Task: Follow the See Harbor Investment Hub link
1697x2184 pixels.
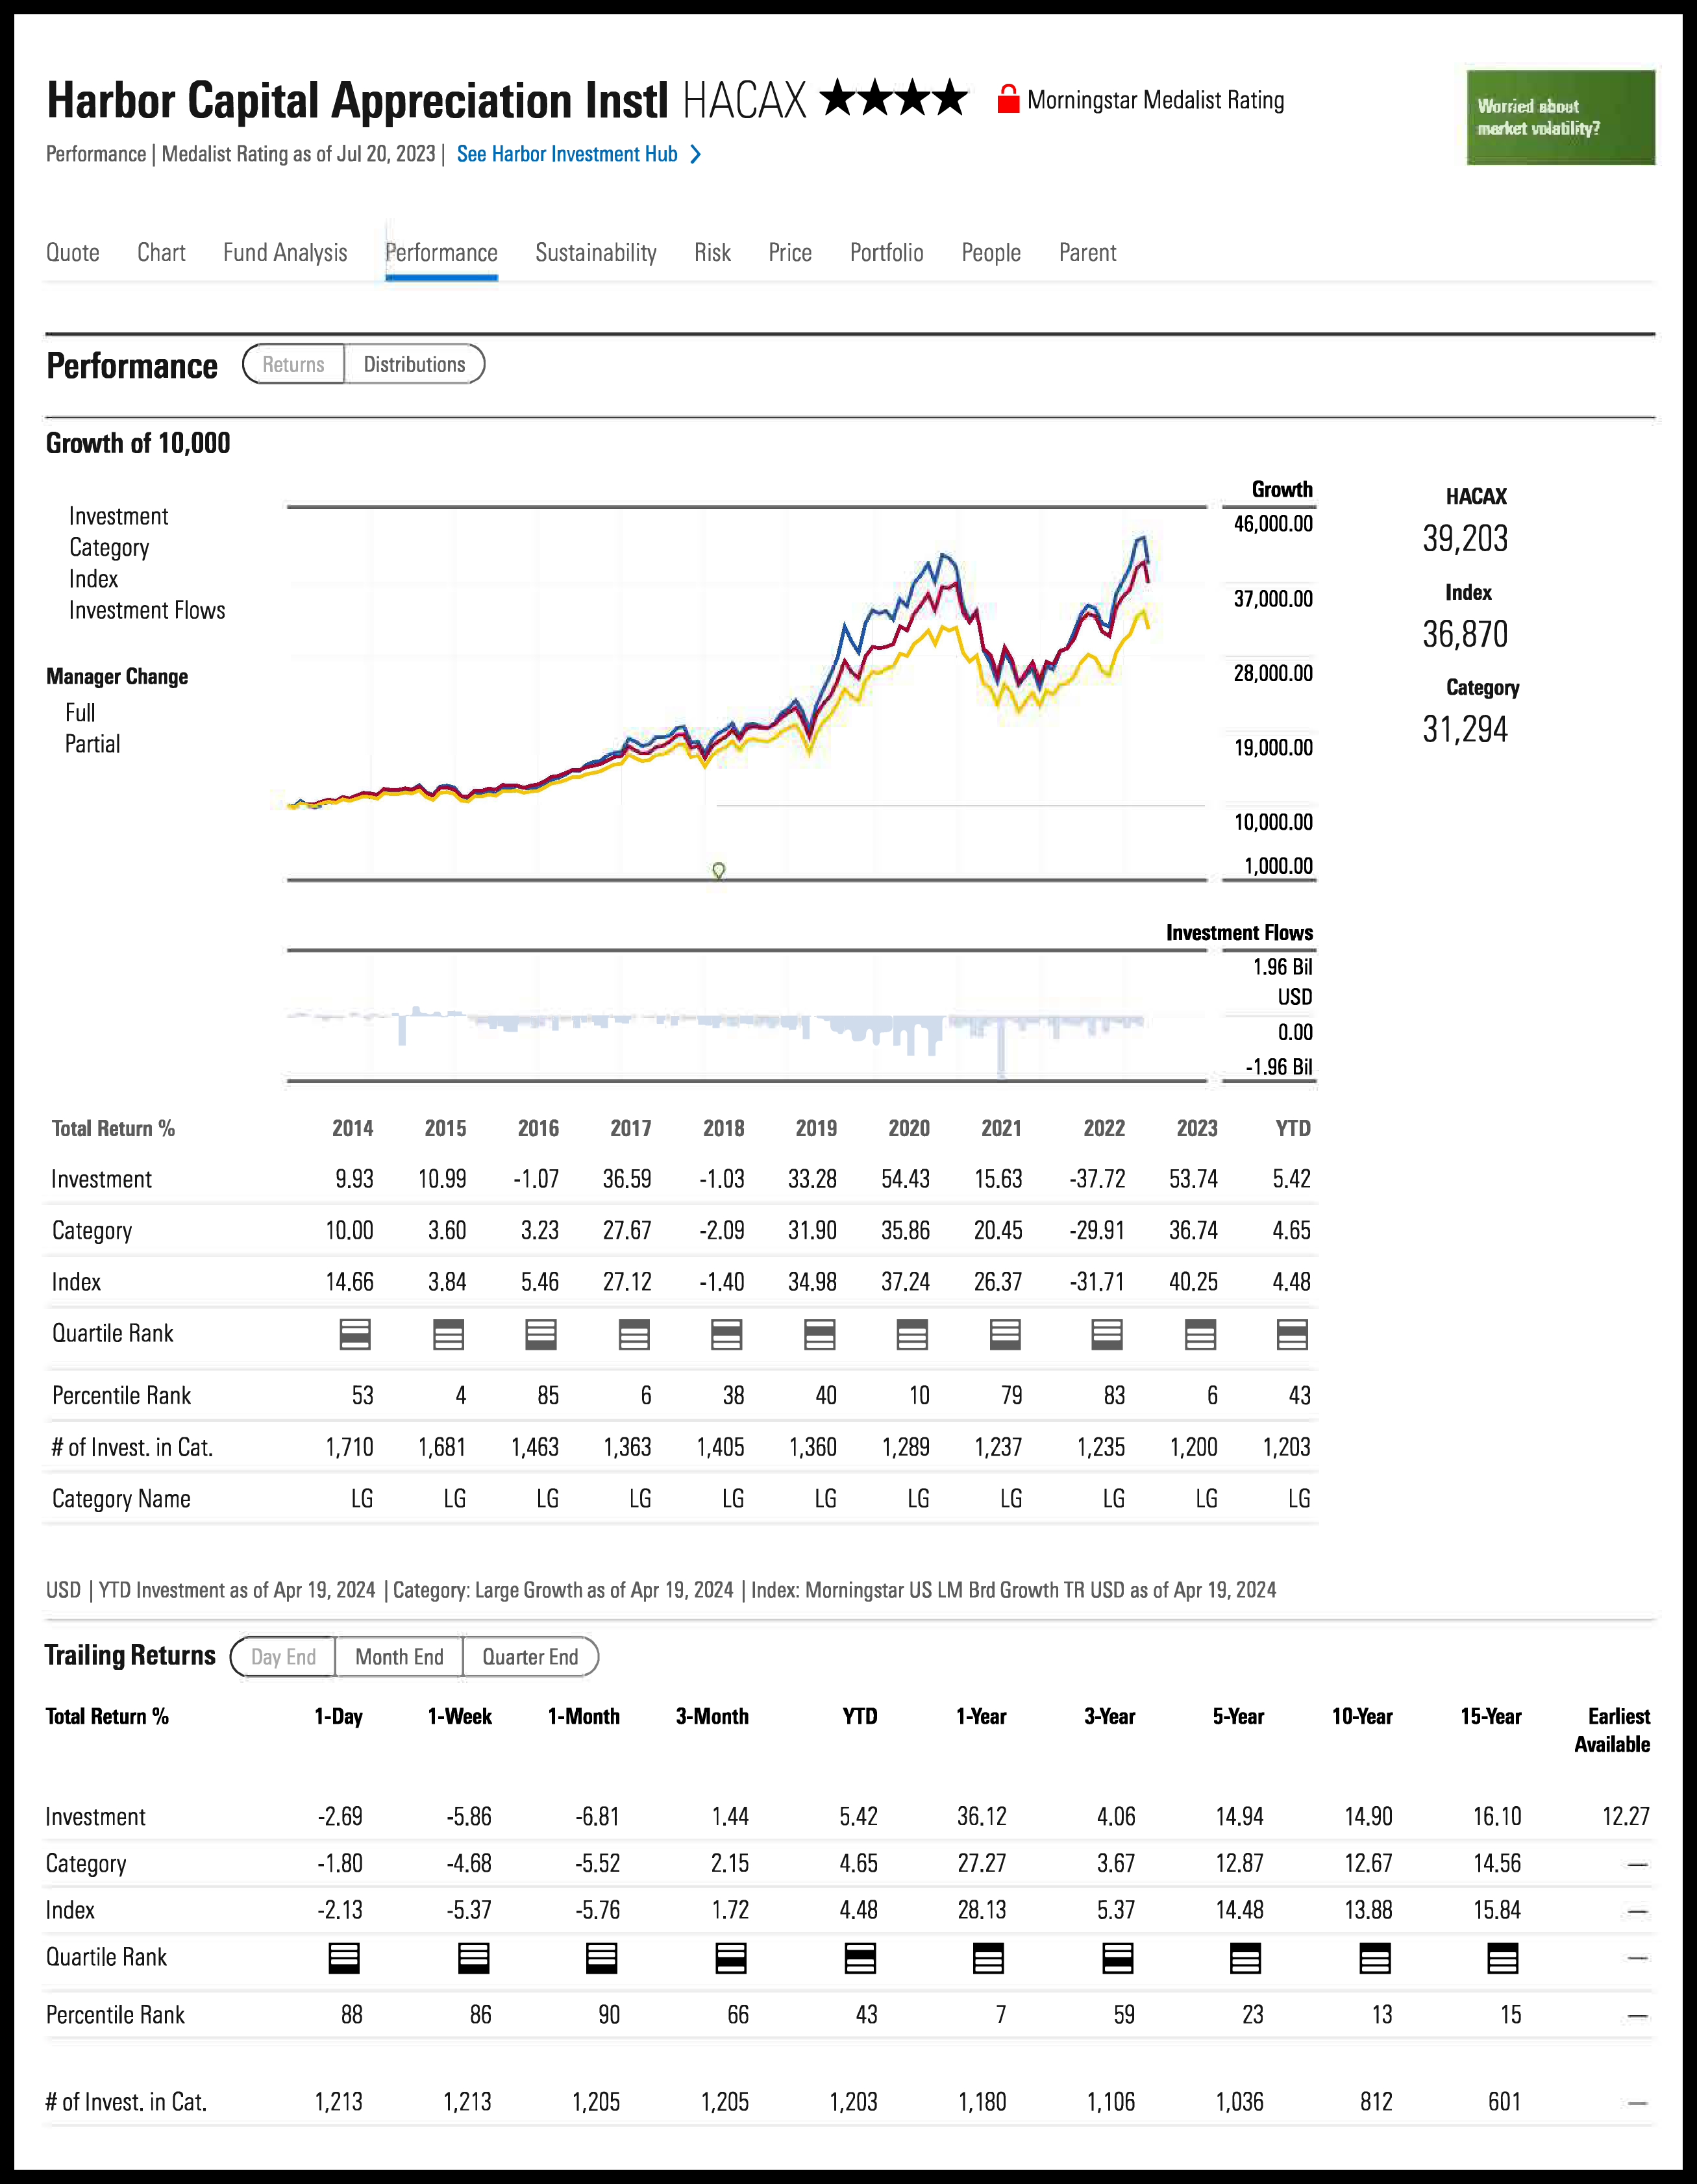Action: (x=567, y=154)
